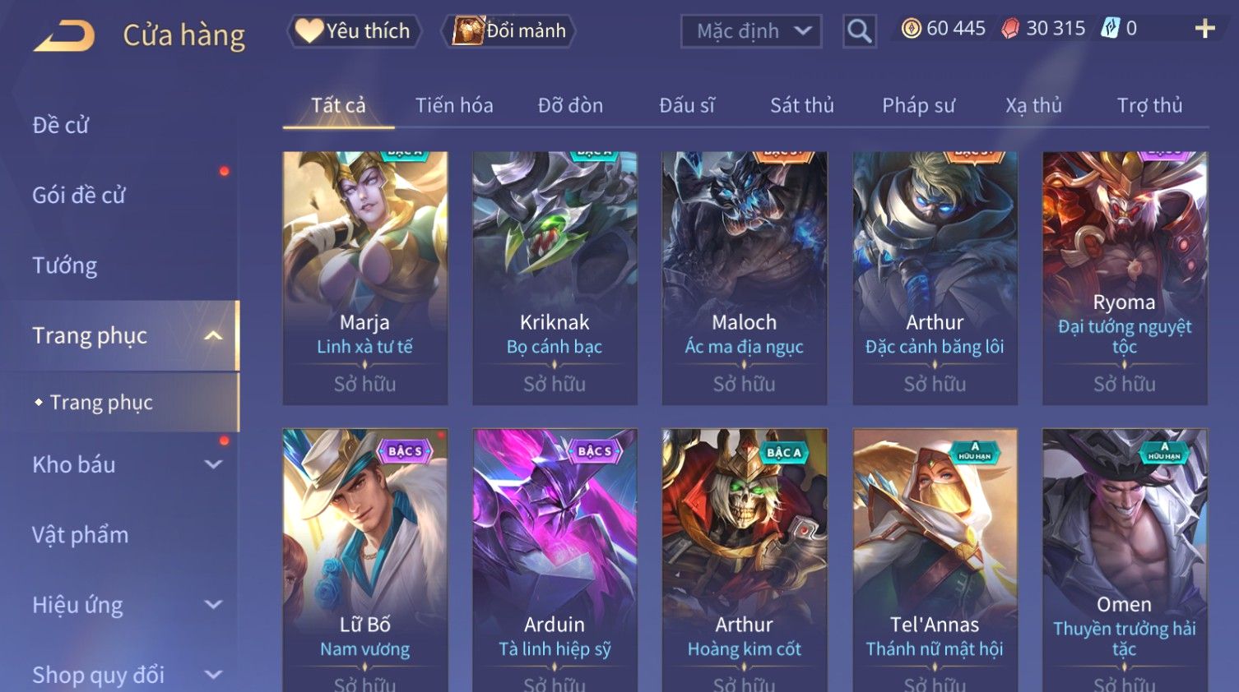Switch to the Pháp sư tab

tap(918, 105)
